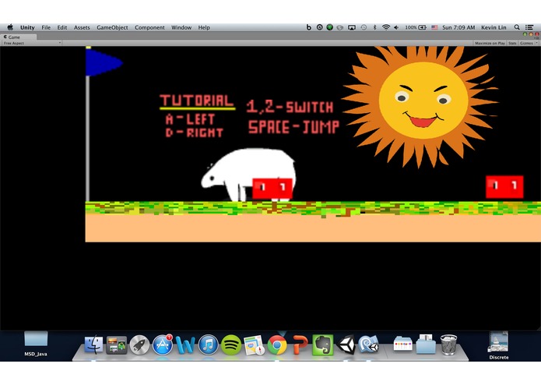Open the orange P app in dock

[300, 344]
